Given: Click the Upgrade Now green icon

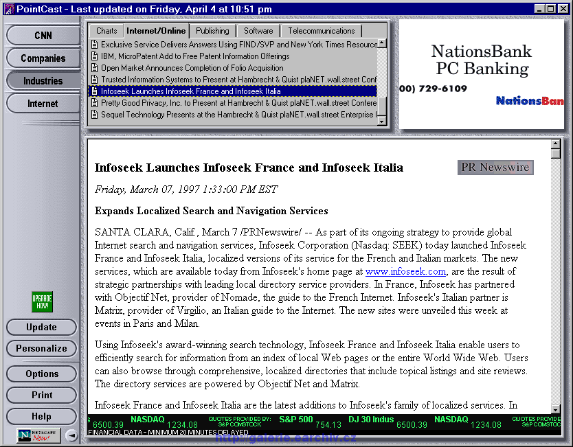Looking at the screenshot, I should point(42,301).
